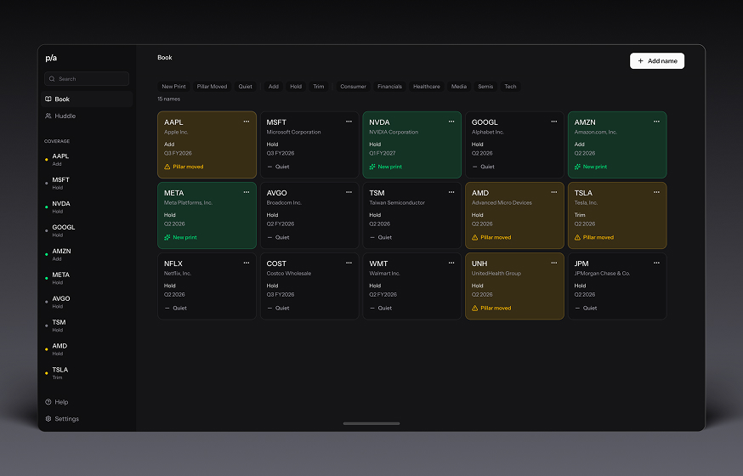The image size is (743, 476).
Task: Click the p/a logo
Action: (51, 58)
